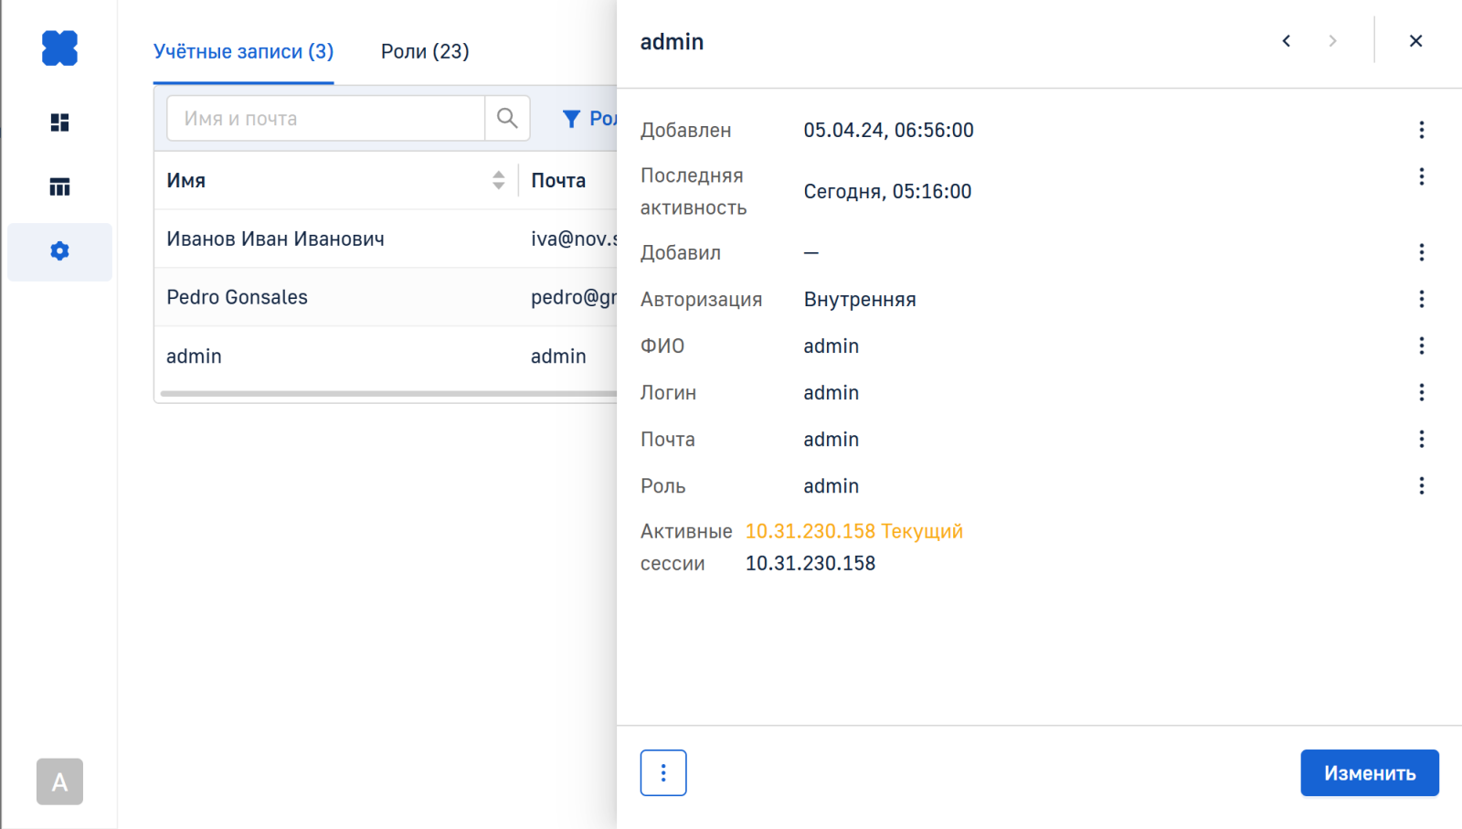Open the dashboard icon in sidebar

coord(59,122)
